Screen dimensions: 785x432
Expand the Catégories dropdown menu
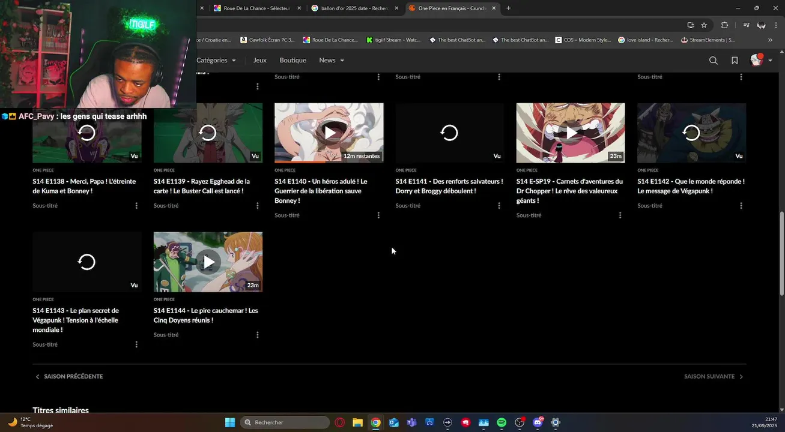click(216, 60)
